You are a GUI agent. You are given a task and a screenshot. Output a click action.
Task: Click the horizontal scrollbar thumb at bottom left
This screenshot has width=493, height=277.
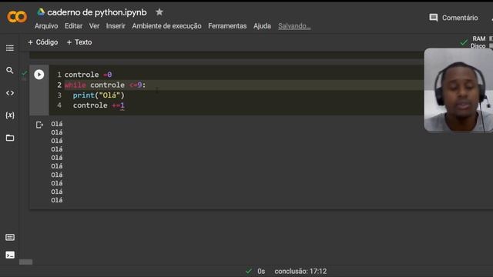point(25,262)
